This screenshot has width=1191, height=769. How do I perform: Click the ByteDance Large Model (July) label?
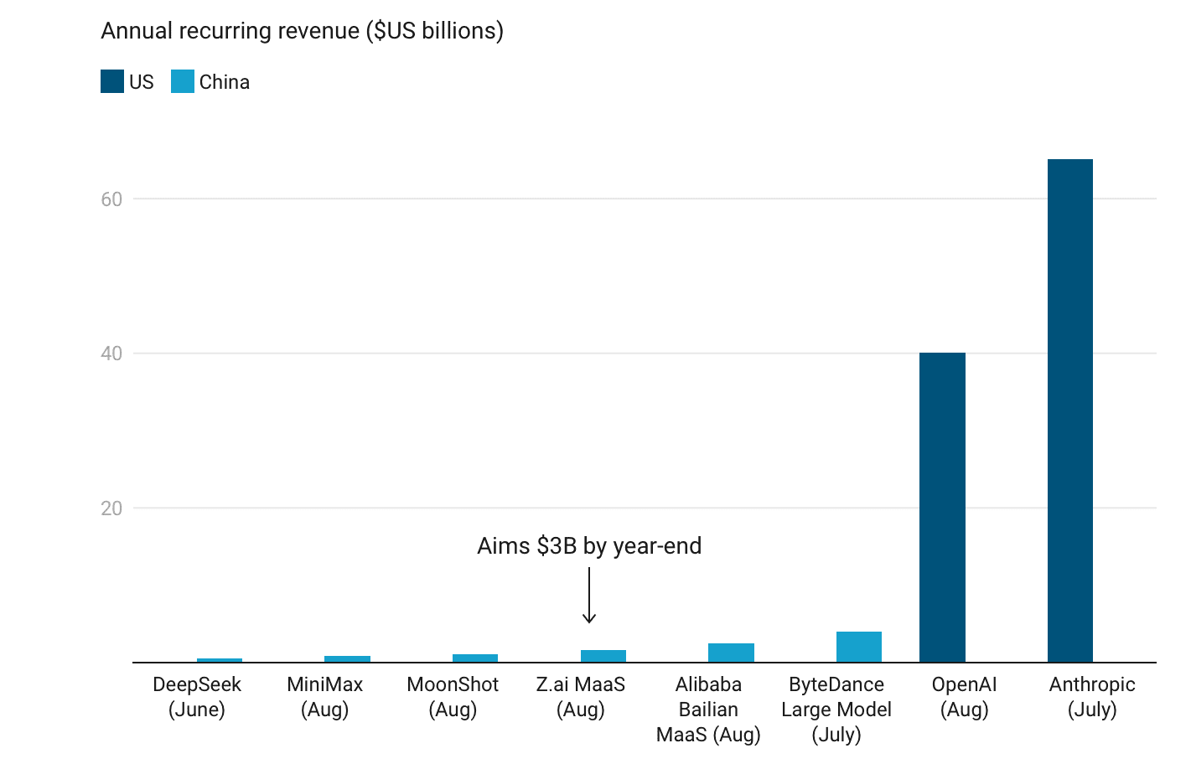(x=836, y=710)
